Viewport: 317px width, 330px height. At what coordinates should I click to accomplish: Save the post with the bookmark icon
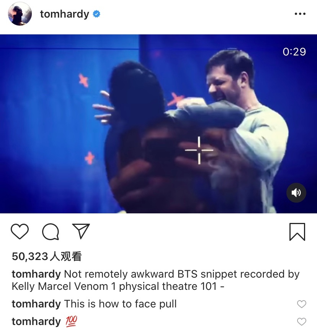pyautogui.click(x=297, y=232)
